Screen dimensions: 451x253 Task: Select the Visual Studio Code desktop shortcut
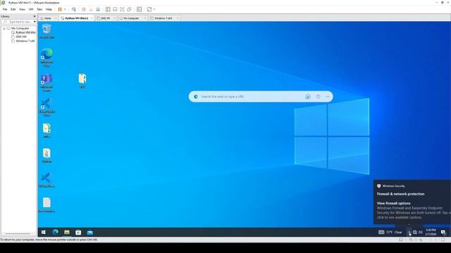47,108
